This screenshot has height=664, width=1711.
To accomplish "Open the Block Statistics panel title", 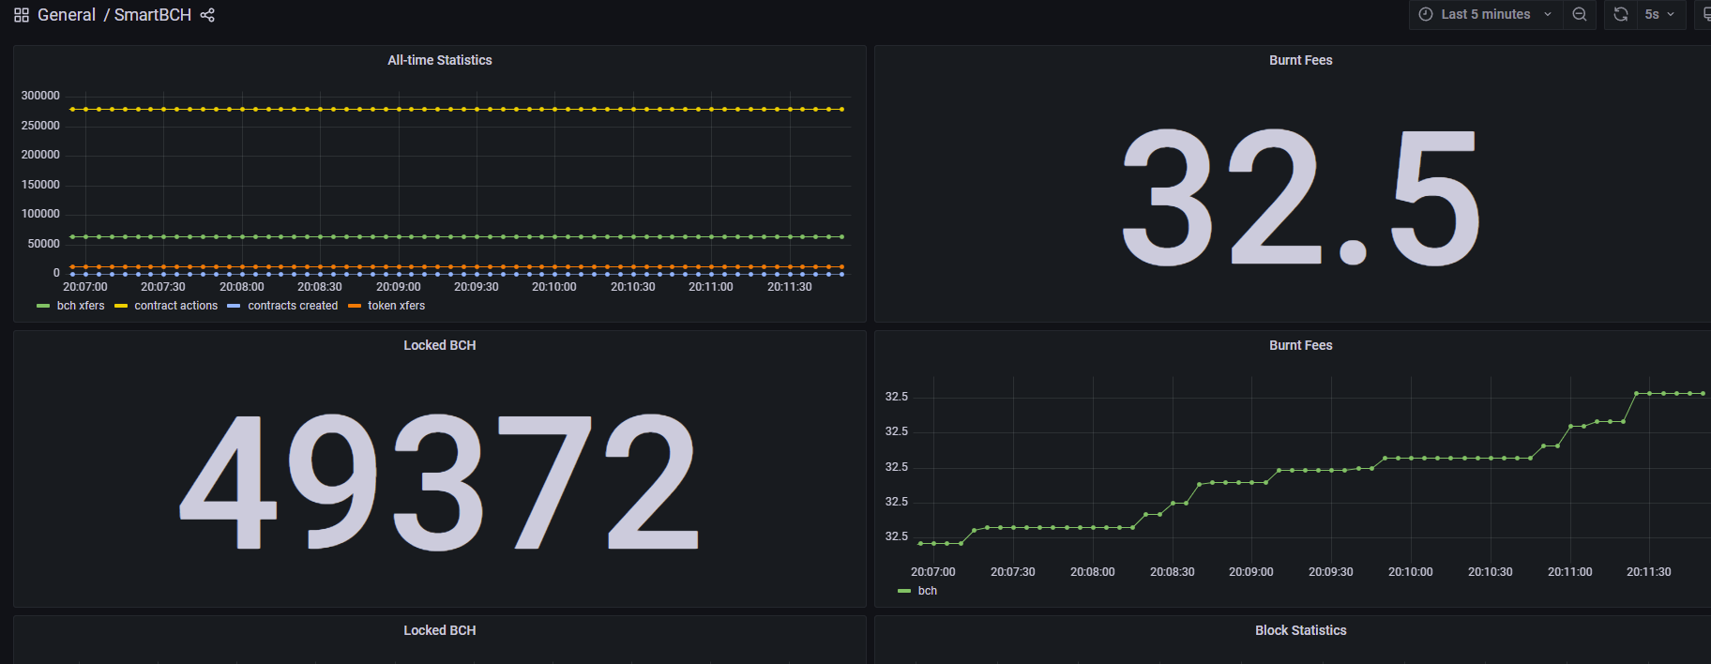I will click(1300, 630).
